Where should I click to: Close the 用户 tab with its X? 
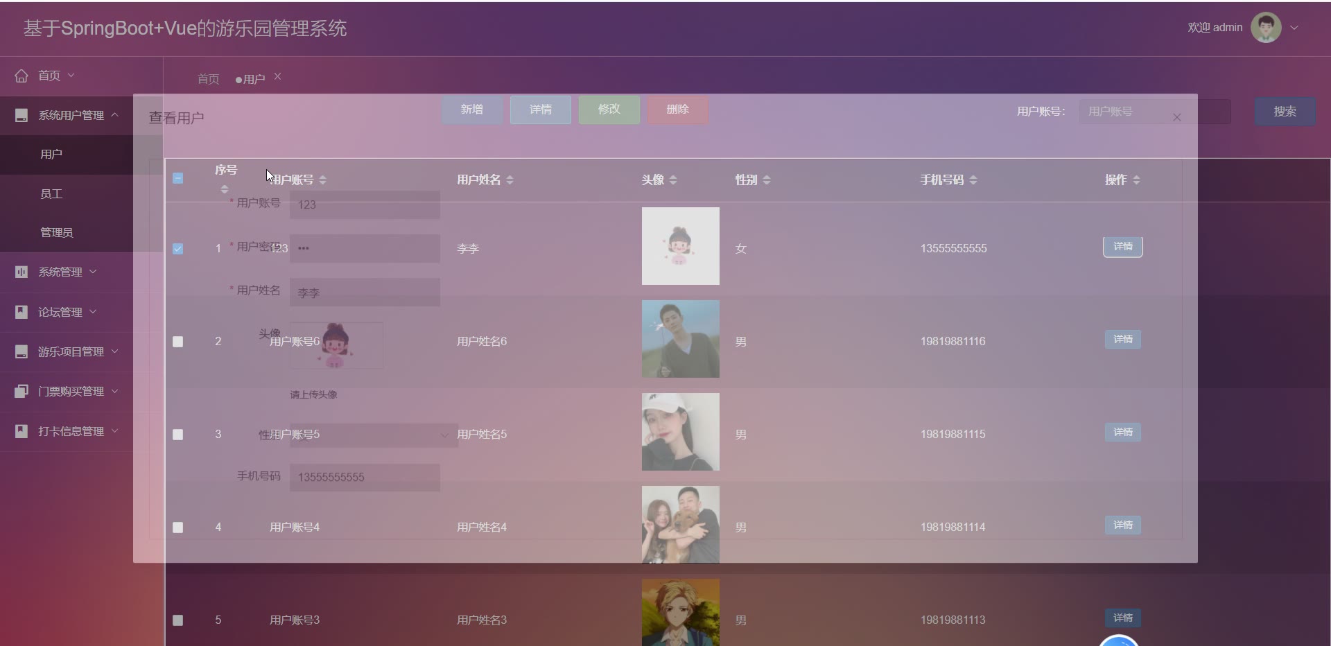point(277,77)
